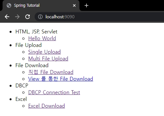Close the Spring Tutorial tab
The image size is (164, 116).
(x=74, y=5)
